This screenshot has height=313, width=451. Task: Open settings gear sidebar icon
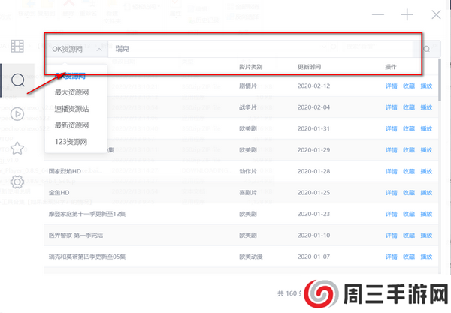17,182
